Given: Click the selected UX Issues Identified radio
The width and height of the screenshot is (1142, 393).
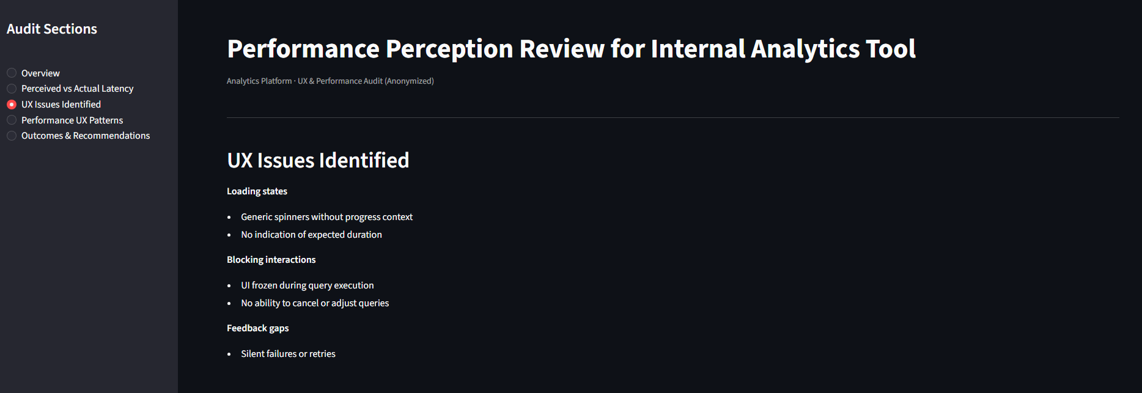Looking at the screenshot, I should pyautogui.click(x=12, y=105).
